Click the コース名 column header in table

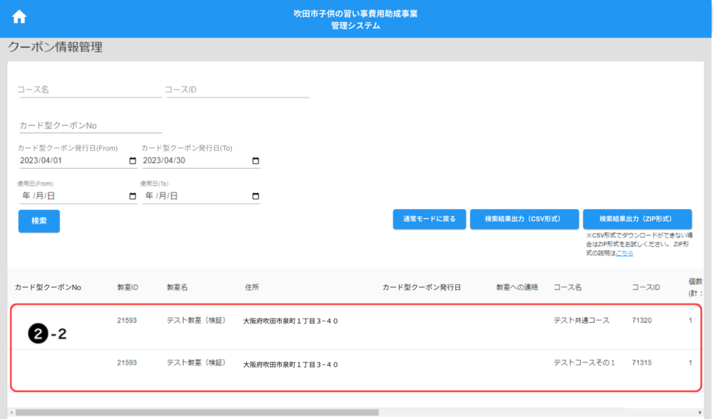tap(567, 287)
